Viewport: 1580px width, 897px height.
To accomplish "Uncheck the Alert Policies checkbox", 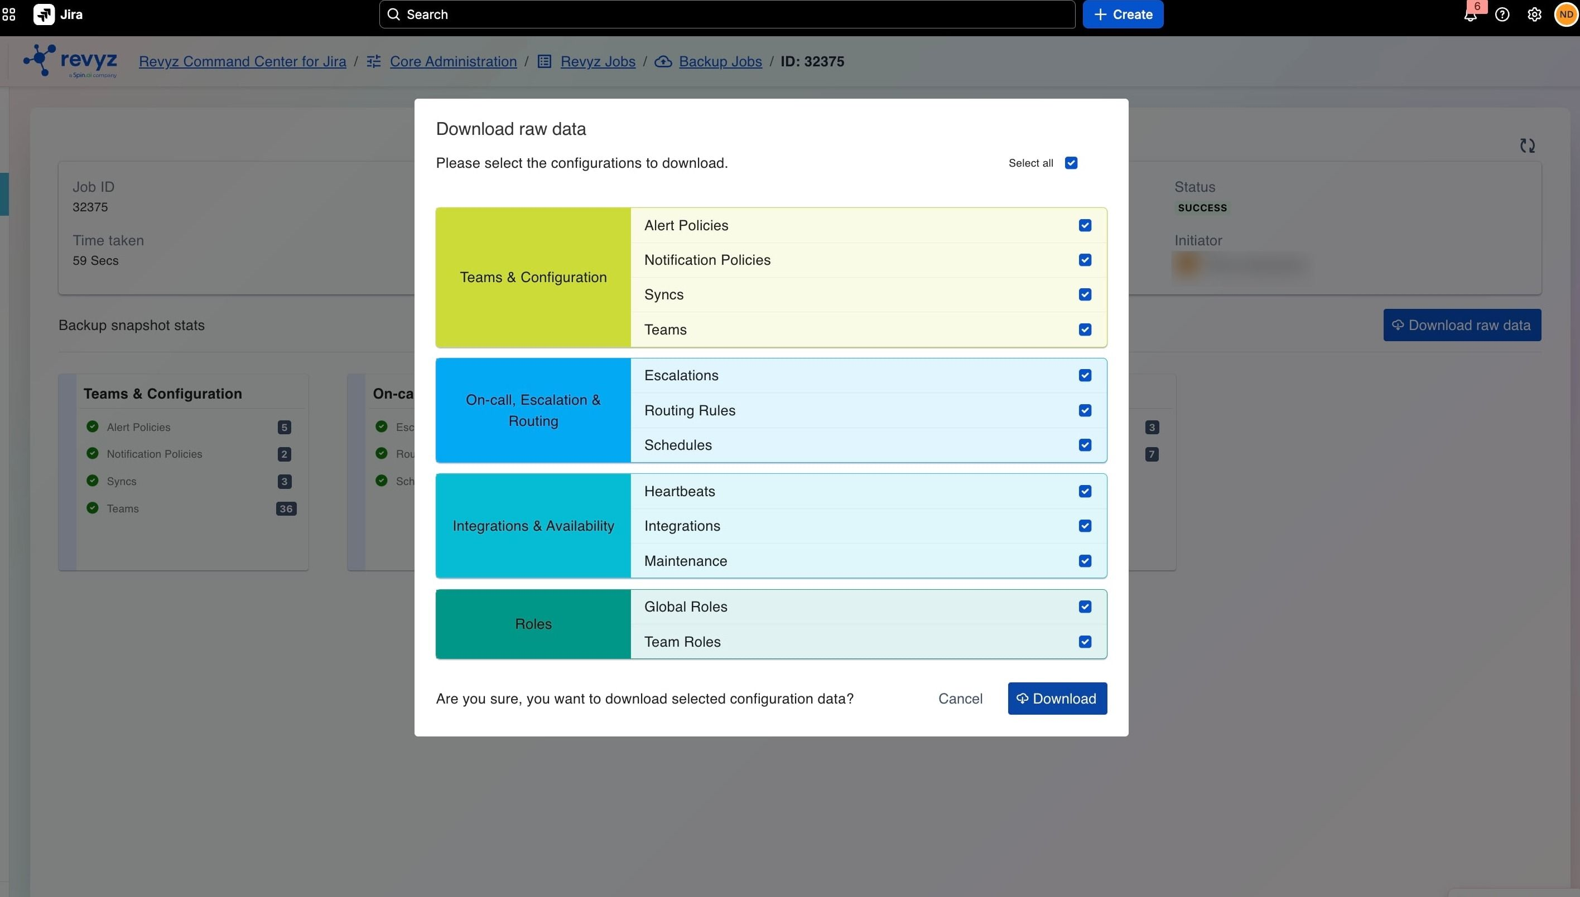I will [x=1085, y=225].
